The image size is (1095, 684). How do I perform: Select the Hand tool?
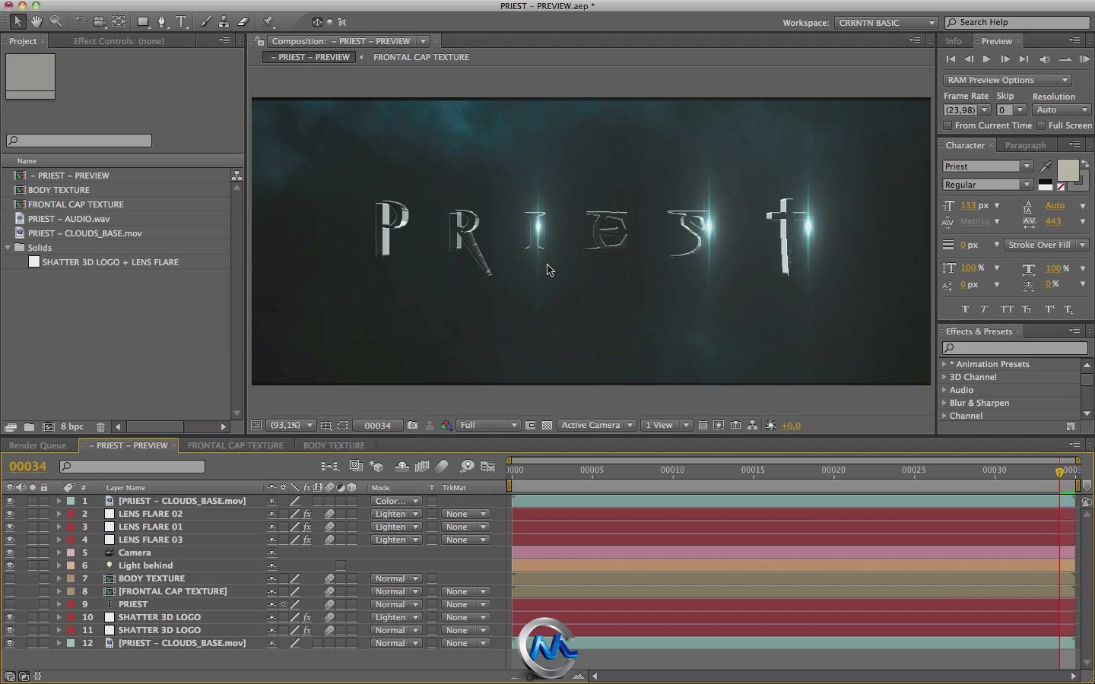click(36, 22)
